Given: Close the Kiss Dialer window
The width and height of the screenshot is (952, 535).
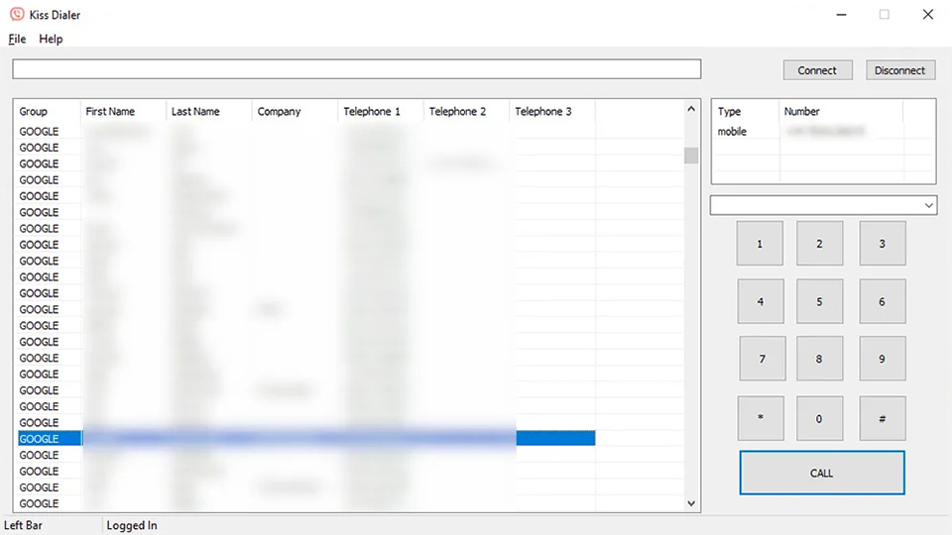Looking at the screenshot, I should [928, 15].
